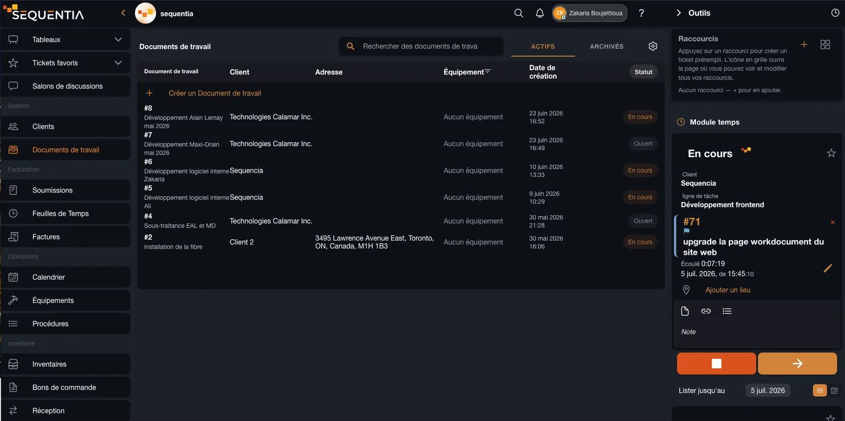
Task: Stop the running timer
Action: point(716,363)
